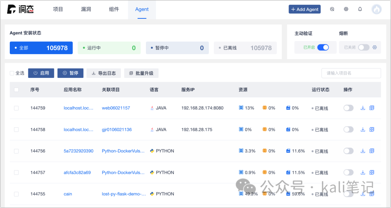Image resolution: width=391 pixels, height=208 pixels.
Task: Click the 暂停 button
Action: click(70, 73)
